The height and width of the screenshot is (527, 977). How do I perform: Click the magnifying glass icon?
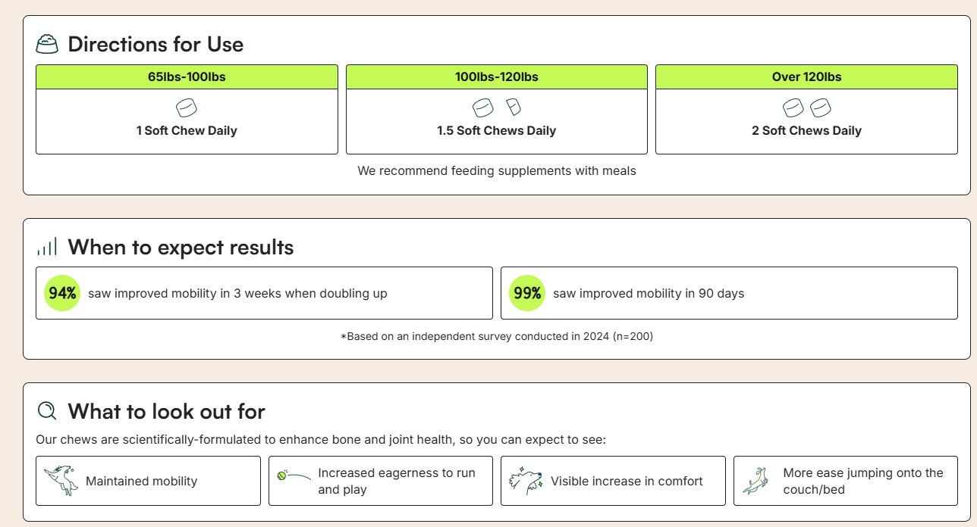pyautogui.click(x=47, y=410)
